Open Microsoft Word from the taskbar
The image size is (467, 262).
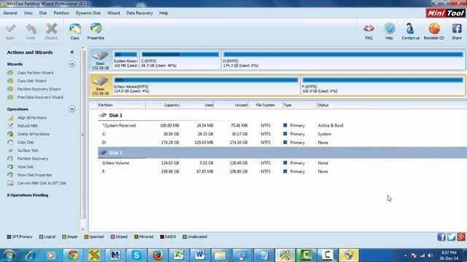tap(199, 255)
